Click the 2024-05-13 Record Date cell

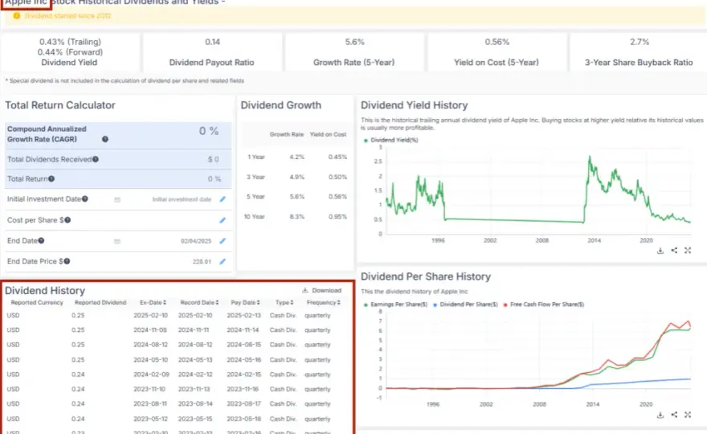tap(195, 360)
